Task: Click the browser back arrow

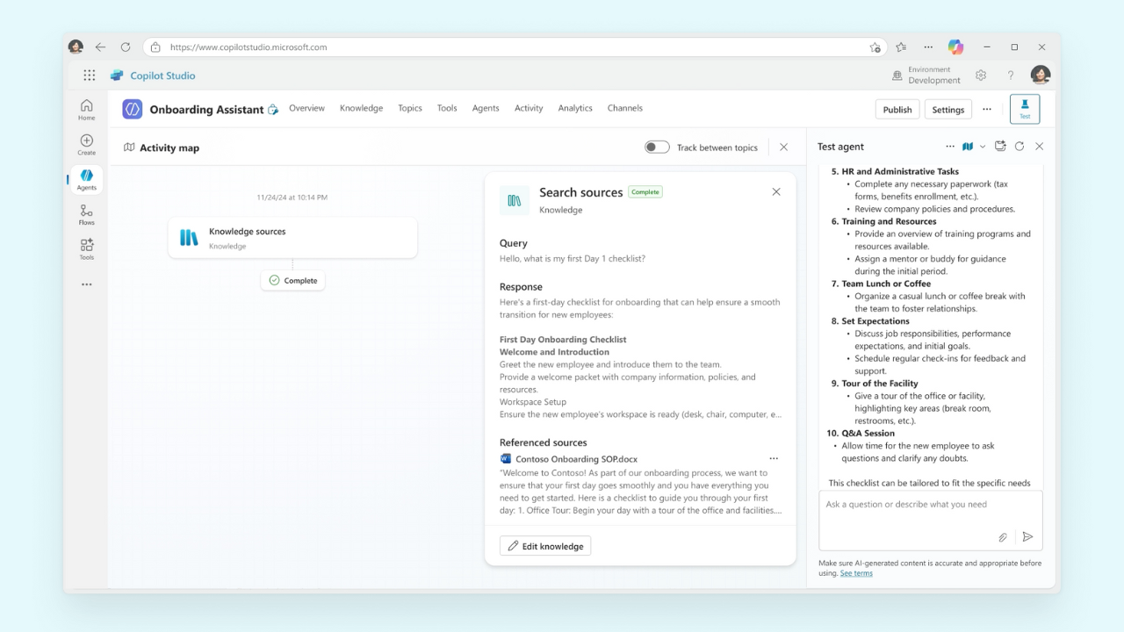Action: tap(100, 47)
